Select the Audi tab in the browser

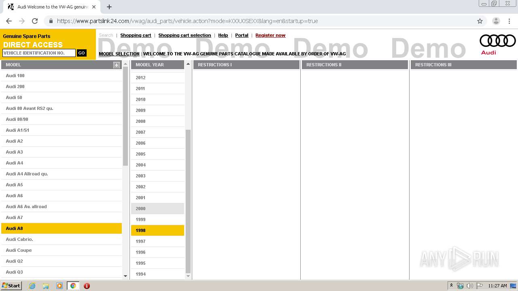pyautogui.click(x=53, y=7)
